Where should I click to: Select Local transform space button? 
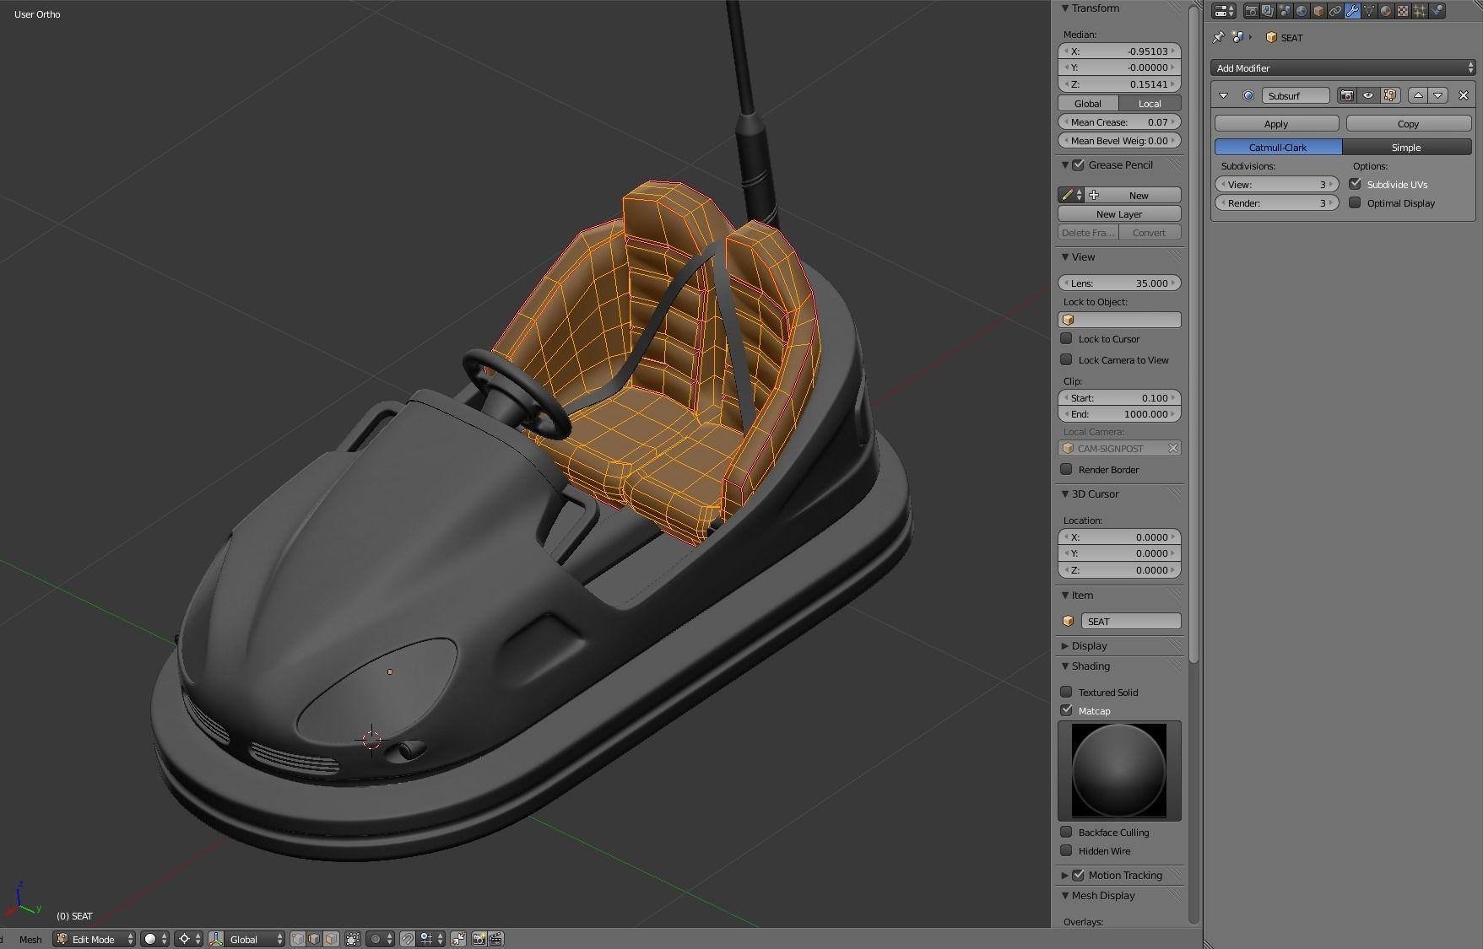[1150, 103]
